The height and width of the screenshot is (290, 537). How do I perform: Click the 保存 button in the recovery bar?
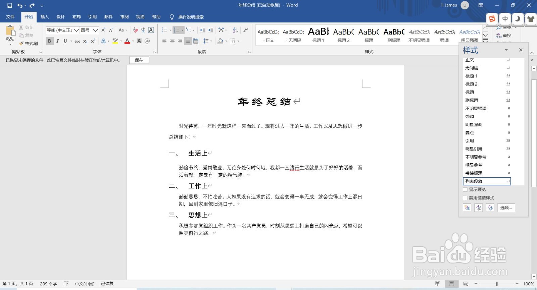(139, 60)
